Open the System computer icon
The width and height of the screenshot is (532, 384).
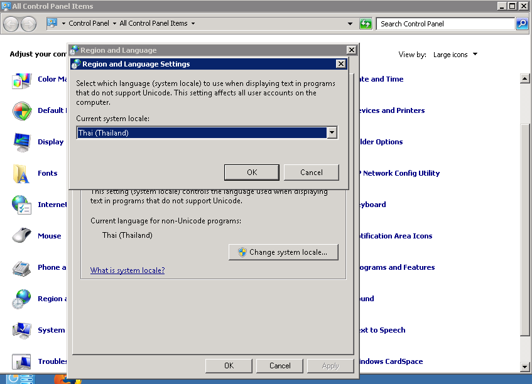click(x=22, y=331)
